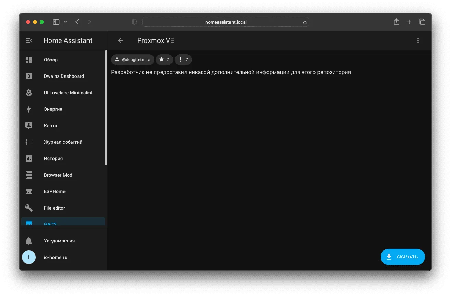Go back with the Proxmox VE arrow
Image resolution: width=451 pixels, height=296 pixels.
[121, 40]
